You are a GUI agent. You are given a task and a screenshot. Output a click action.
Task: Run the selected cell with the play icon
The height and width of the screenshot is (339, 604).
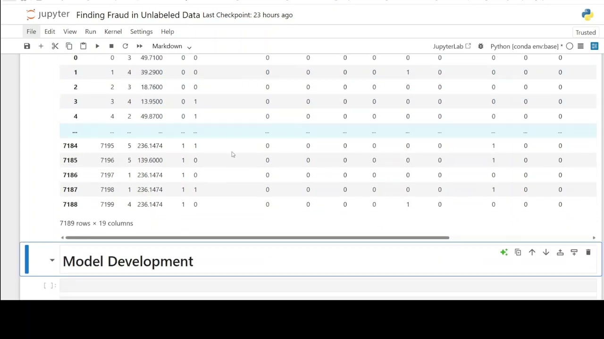[x=97, y=46]
